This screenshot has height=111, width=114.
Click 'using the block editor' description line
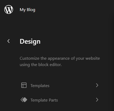point(41,65)
